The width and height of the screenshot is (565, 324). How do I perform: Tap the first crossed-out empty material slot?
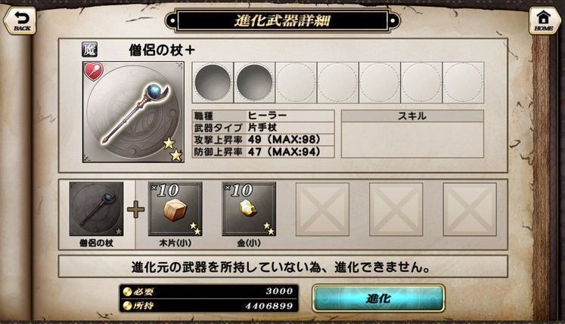pos(322,209)
